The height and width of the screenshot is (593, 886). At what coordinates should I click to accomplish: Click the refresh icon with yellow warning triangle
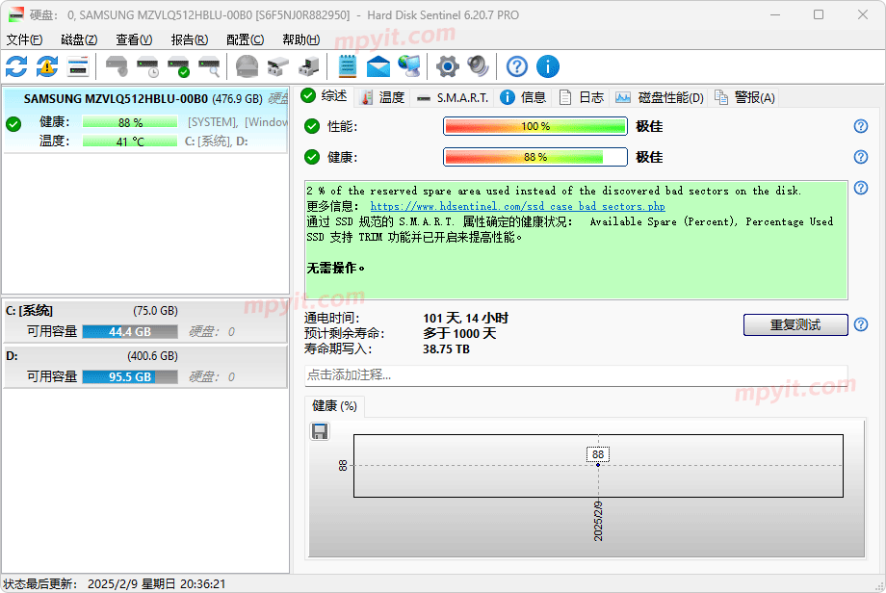[47, 66]
